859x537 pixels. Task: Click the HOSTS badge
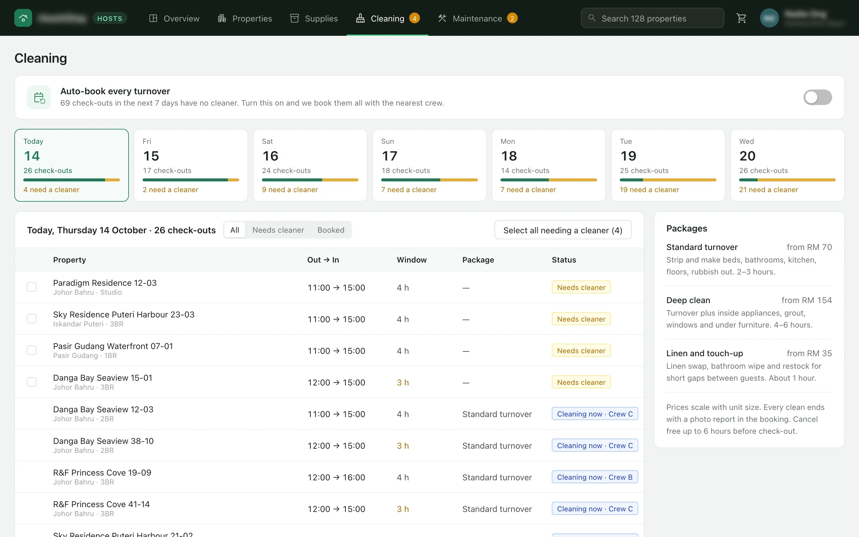click(x=110, y=18)
